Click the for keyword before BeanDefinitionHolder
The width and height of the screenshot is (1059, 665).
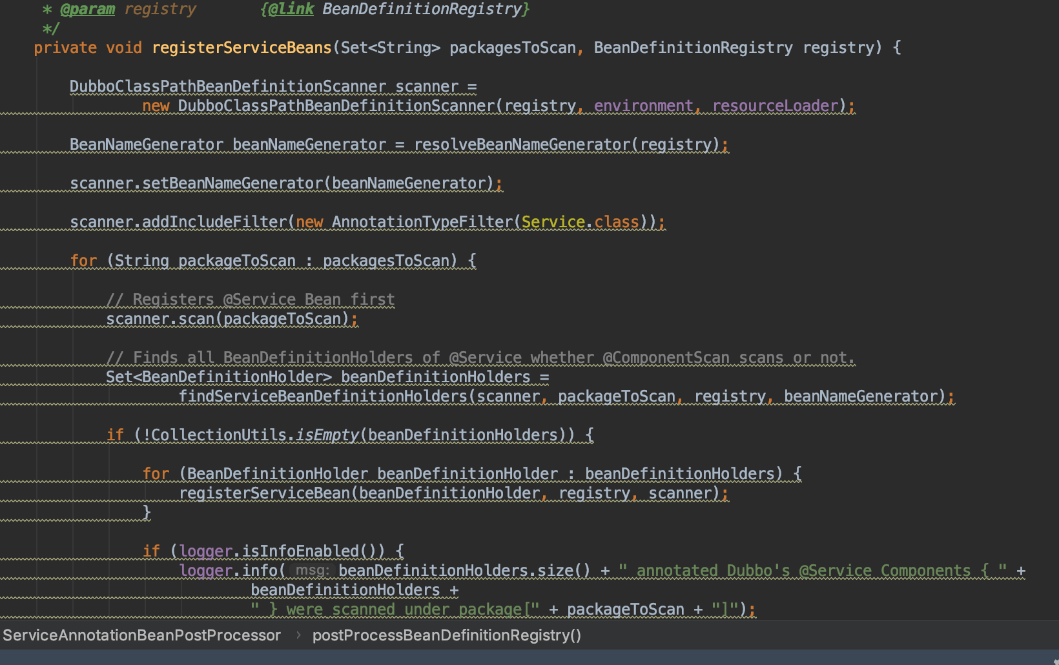pyautogui.click(x=156, y=474)
